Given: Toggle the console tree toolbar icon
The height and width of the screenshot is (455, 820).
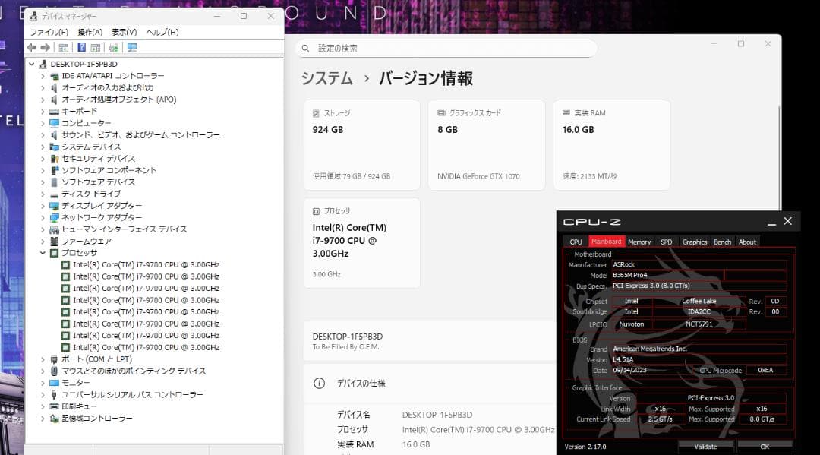Looking at the screenshot, I should coord(63,48).
